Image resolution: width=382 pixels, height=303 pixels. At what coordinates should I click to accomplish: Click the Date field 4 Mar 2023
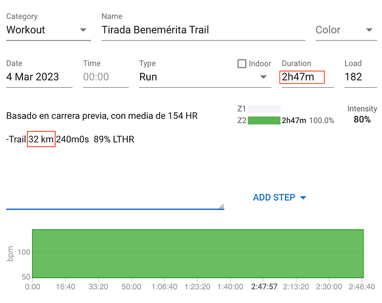tap(39, 77)
